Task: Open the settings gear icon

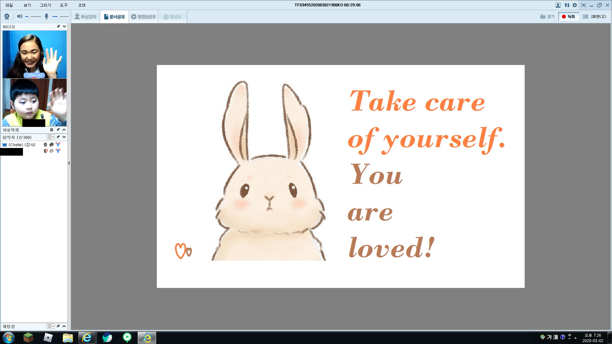Action: pos(575,5)
